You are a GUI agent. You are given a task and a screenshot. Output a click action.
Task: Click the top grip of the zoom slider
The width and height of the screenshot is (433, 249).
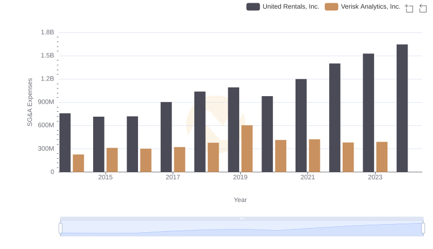(241, 218)
